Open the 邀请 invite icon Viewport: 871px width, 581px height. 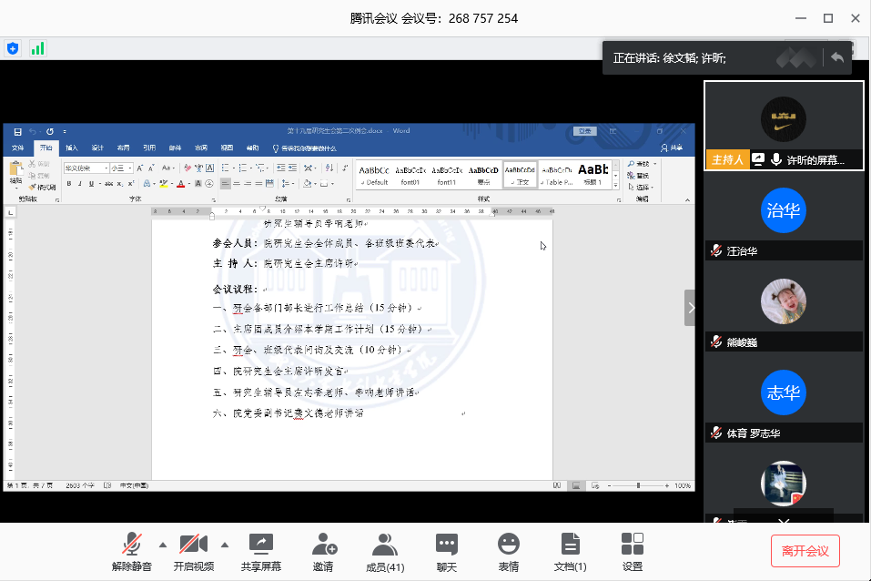point(323,545)
